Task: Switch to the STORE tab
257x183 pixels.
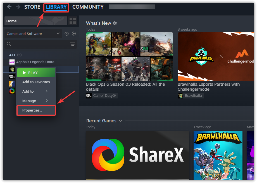Action: pyautogui.click(x=32, y=7)
